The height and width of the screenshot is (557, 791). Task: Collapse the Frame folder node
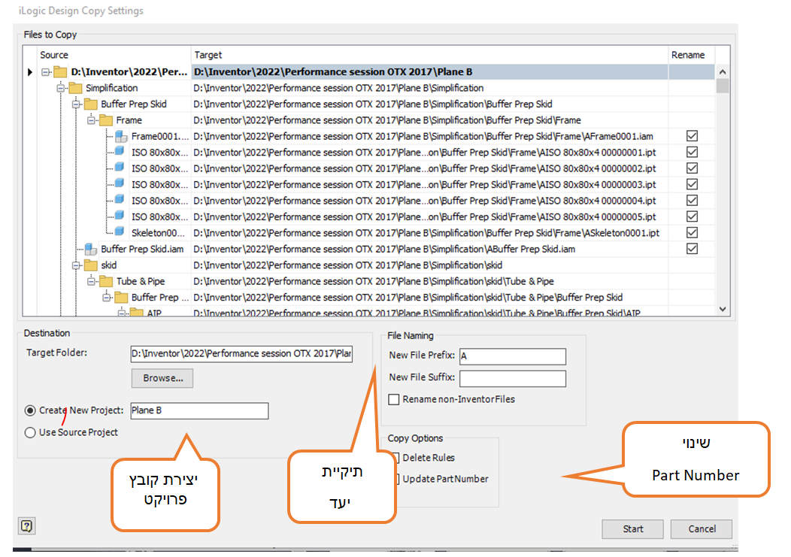(x=91, y=120)
